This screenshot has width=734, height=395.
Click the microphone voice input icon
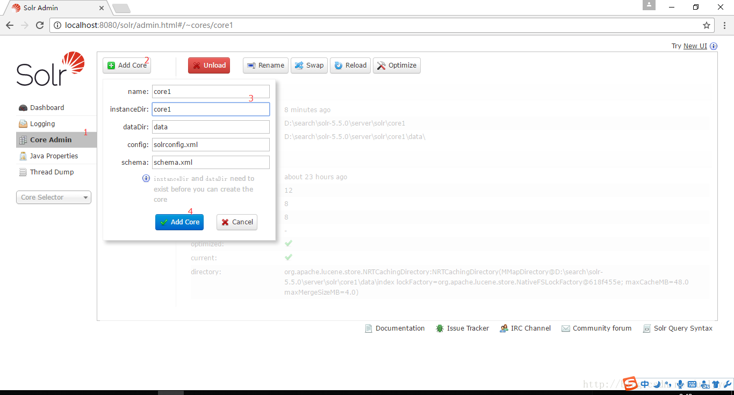pyautogui.click(x=680, y=384)
